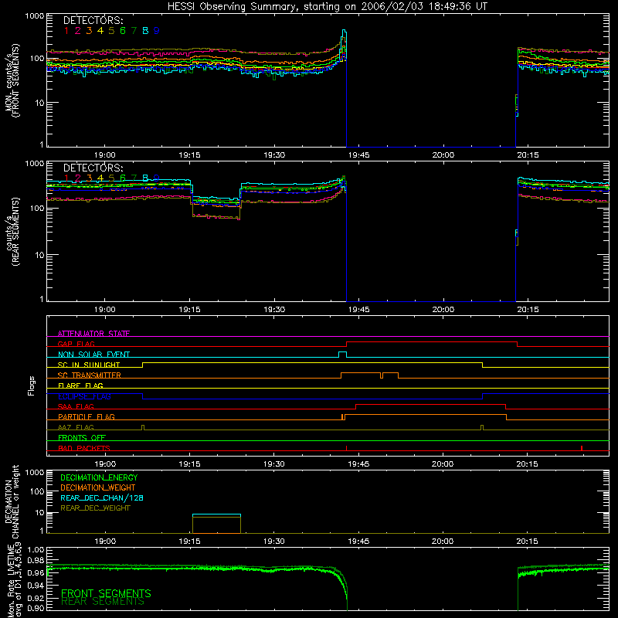Click the MON. counts/s (FRONT SEGMENTS) axis title

pyautogui.click(x=12, y=80)
